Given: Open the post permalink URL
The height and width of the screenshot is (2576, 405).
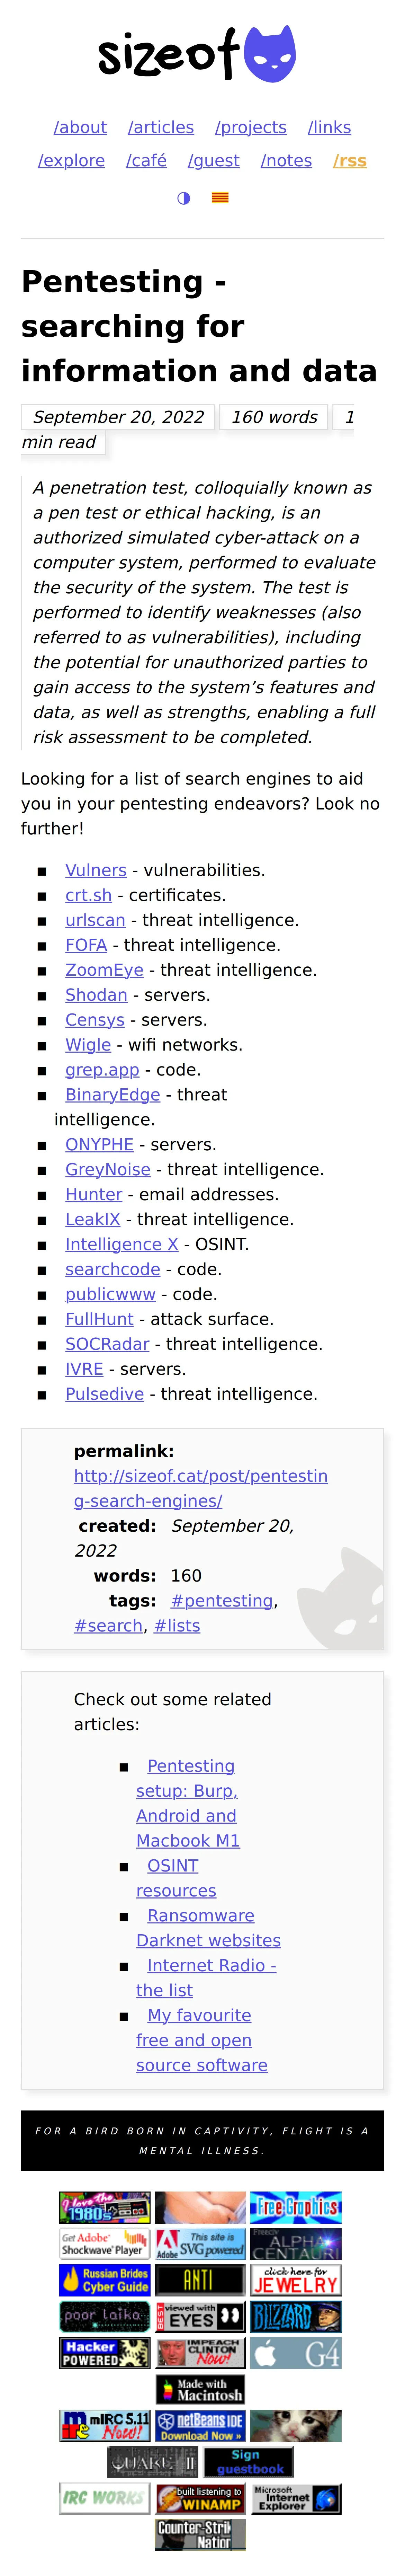Looking at the screenshot, I should pos(200,1488).
